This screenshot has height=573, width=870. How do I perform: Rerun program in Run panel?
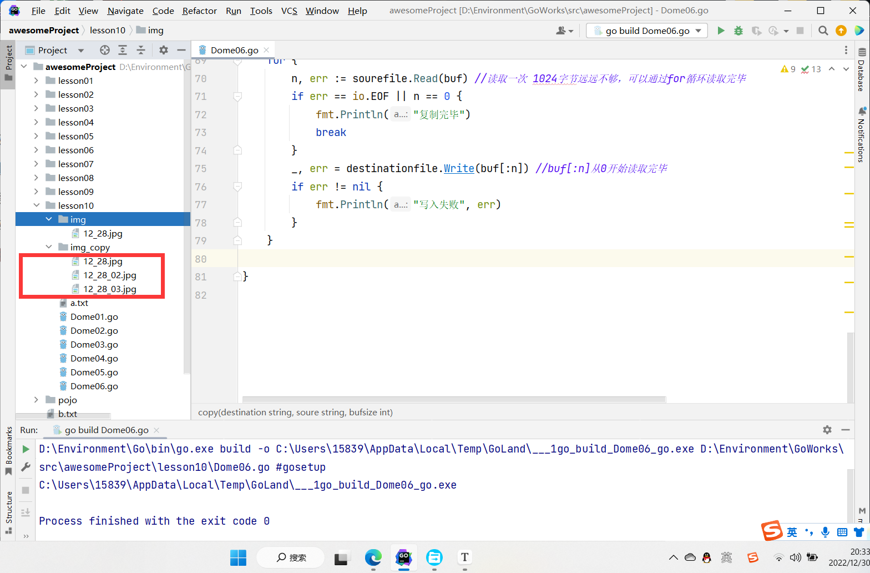coord(26,449)
